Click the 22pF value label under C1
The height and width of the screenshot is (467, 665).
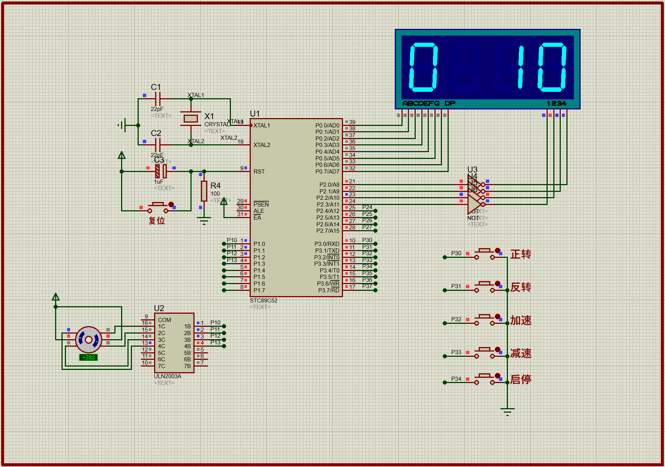coord(157,109)
